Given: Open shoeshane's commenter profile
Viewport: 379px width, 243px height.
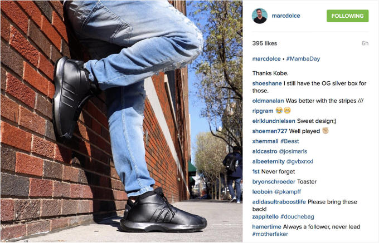Looking at the screenshot, I should coord(267,83).
